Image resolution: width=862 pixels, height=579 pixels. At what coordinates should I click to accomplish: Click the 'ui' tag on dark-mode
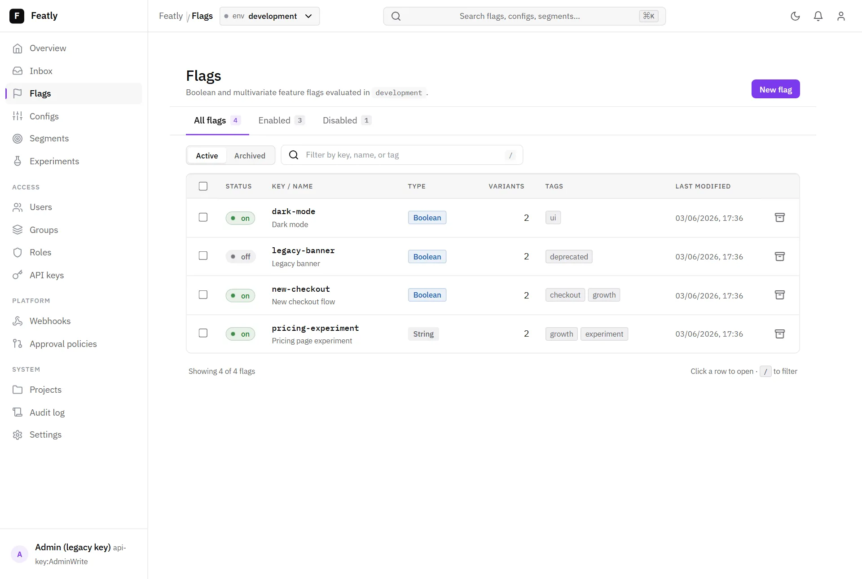click(x=553, y=218)
